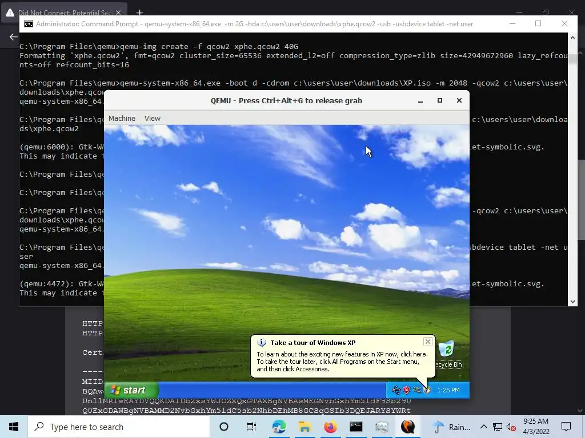Switch to Command Prompt taskbar icon

(x=356, y=427)
